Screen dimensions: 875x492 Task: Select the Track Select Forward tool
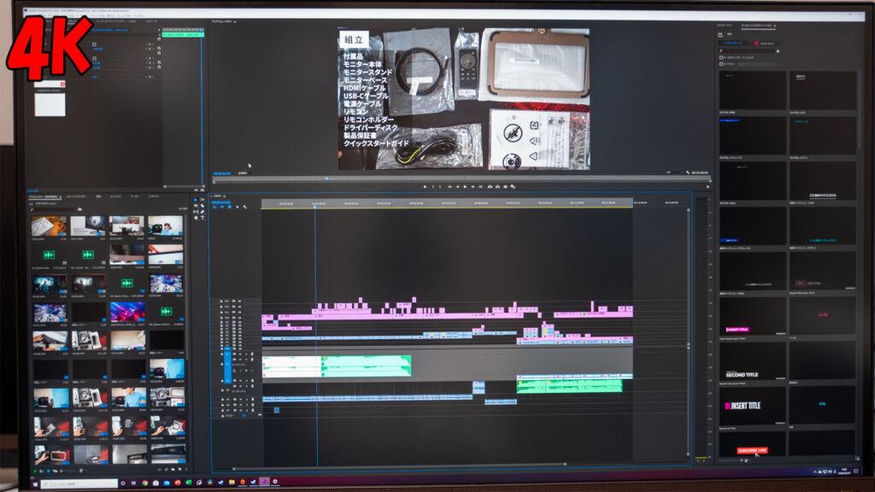[202, 200]
